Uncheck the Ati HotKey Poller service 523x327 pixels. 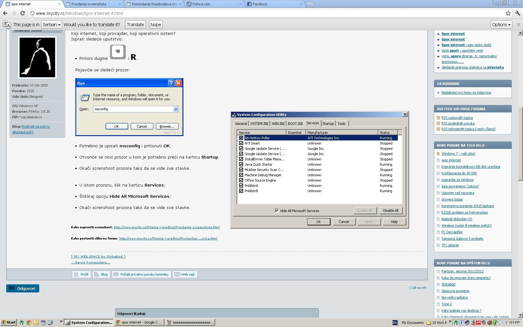[241, 138]
